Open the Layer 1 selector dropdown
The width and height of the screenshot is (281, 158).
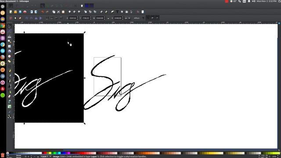[46, 157]
